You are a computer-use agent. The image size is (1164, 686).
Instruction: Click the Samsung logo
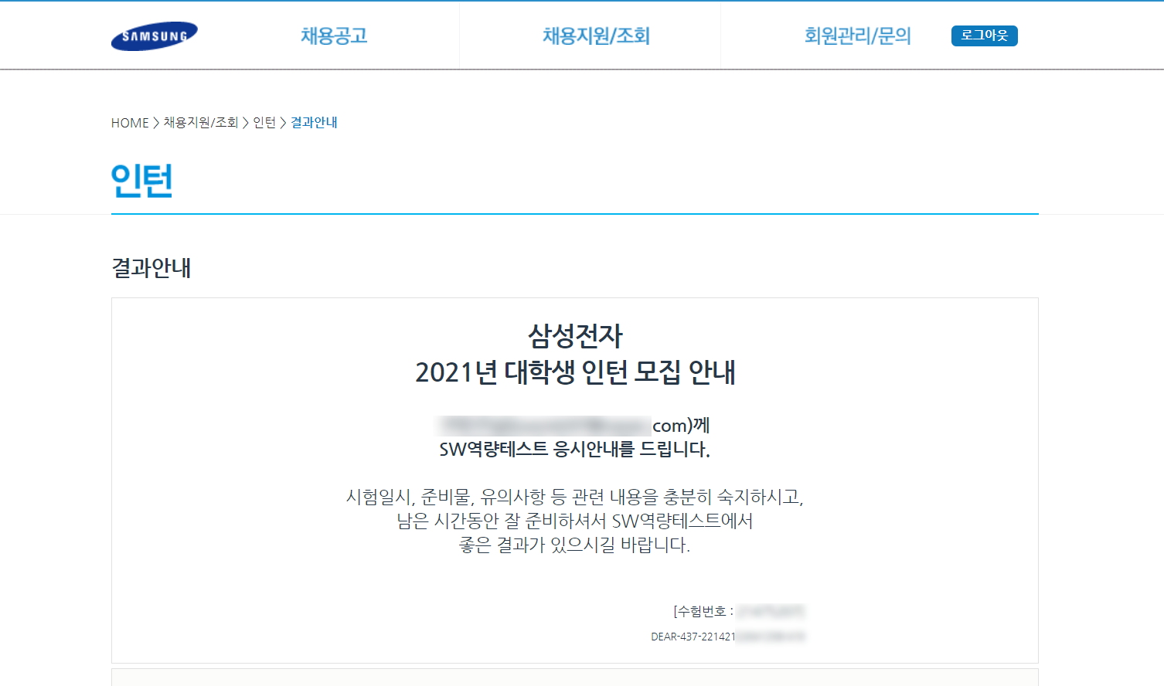155,36
